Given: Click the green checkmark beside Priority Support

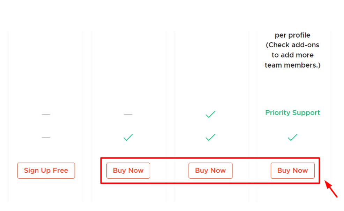Looking at the screenshot, I should pos(210,114).
